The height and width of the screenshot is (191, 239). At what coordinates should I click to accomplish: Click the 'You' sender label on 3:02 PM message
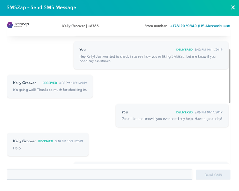click(x=82, y=50)
